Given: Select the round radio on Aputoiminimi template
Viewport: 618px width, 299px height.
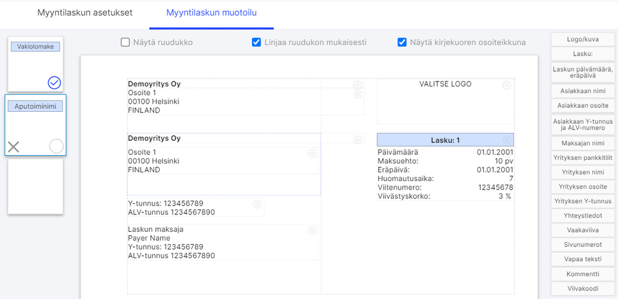Looking at the screenshot, I should (x=56, y=146).
